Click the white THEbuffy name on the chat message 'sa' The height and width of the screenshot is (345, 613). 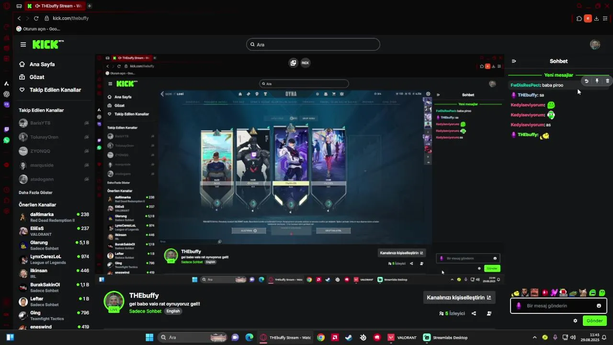[x=528, y=95]
